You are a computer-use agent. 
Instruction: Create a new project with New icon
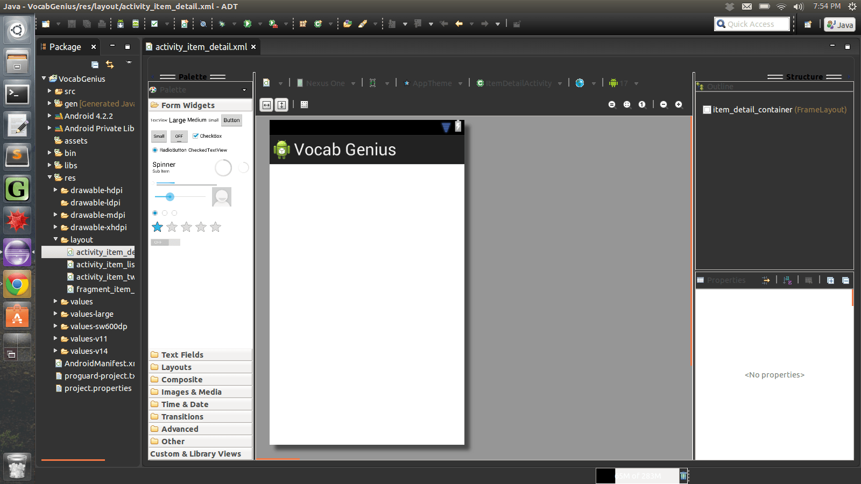click(x=46, y=24)
